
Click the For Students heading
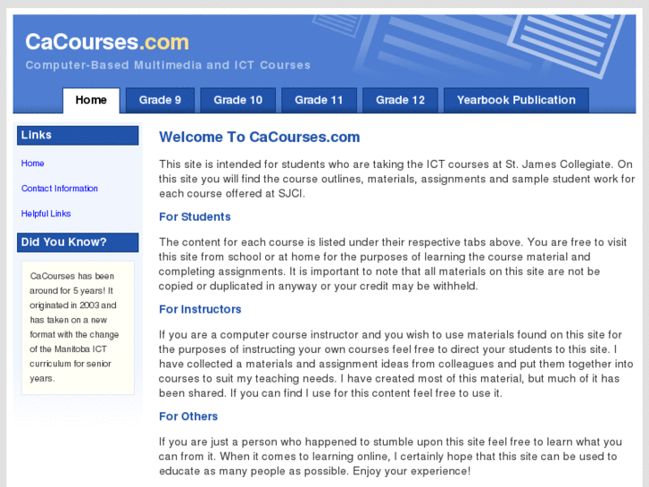[195, 217]
